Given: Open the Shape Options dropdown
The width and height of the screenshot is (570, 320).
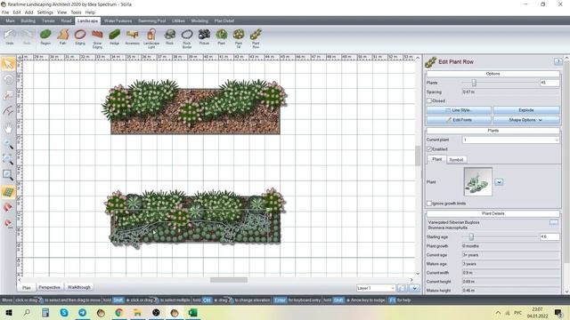Looking at the screenshot, I should coord(526,120).
